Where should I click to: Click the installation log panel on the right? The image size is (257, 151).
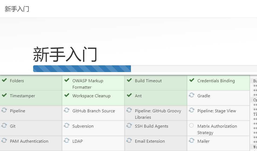point(253,114)
